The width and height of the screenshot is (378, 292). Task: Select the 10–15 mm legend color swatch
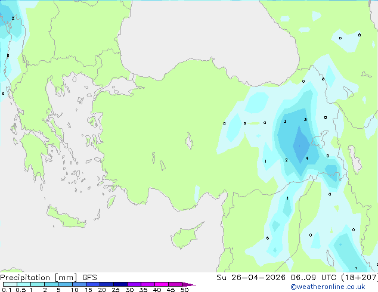click(79, 284)
